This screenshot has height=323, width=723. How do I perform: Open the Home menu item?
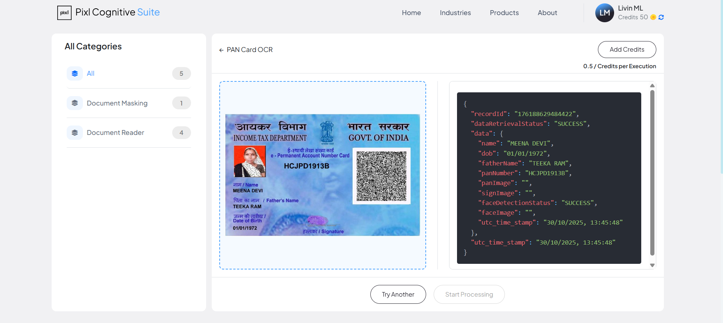click(411, 13)
